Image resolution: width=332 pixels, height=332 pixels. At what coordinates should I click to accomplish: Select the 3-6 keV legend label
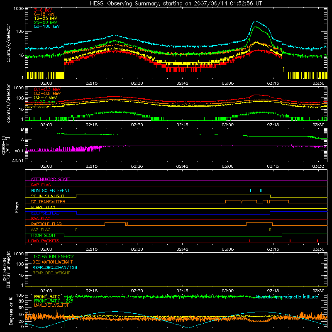coord(43,10)
